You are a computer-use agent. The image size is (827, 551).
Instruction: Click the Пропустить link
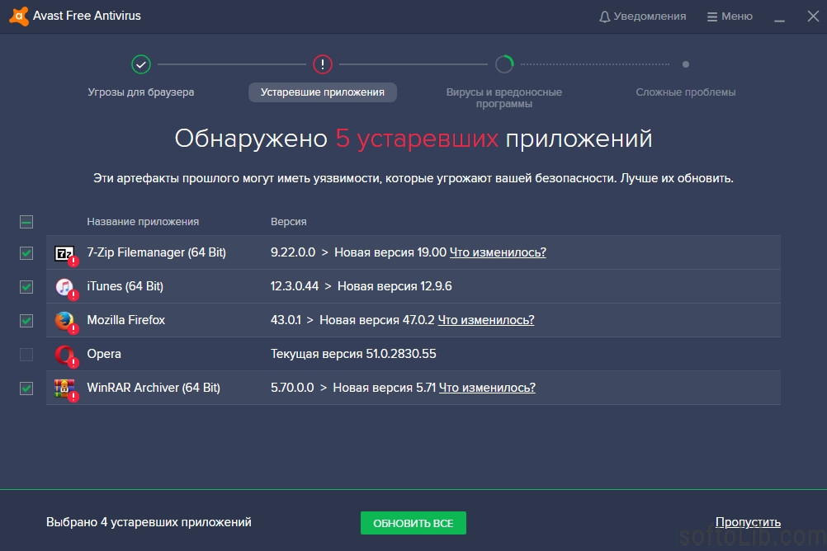coord(748,522)
